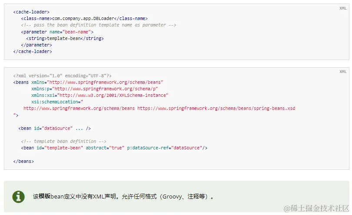
Task: Click the opening <cache-loader> tag line
Action: 31,12
